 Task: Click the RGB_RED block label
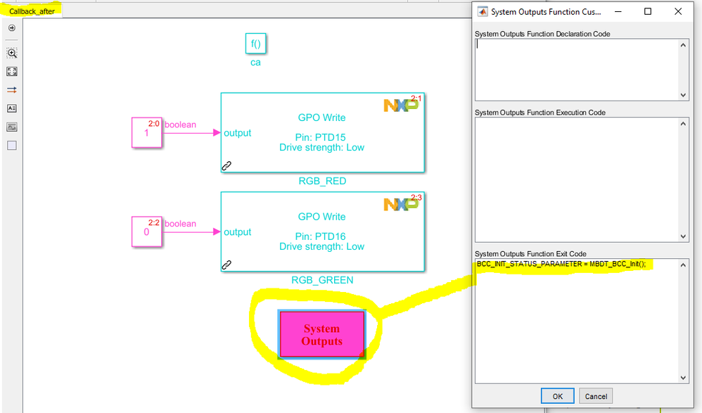click(322, 181)
